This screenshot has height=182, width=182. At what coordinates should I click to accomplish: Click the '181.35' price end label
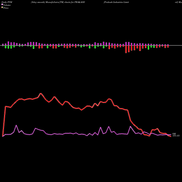coord(176,136)
